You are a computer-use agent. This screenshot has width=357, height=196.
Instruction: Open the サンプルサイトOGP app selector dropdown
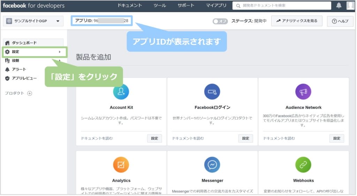click(x=33, y=21)
